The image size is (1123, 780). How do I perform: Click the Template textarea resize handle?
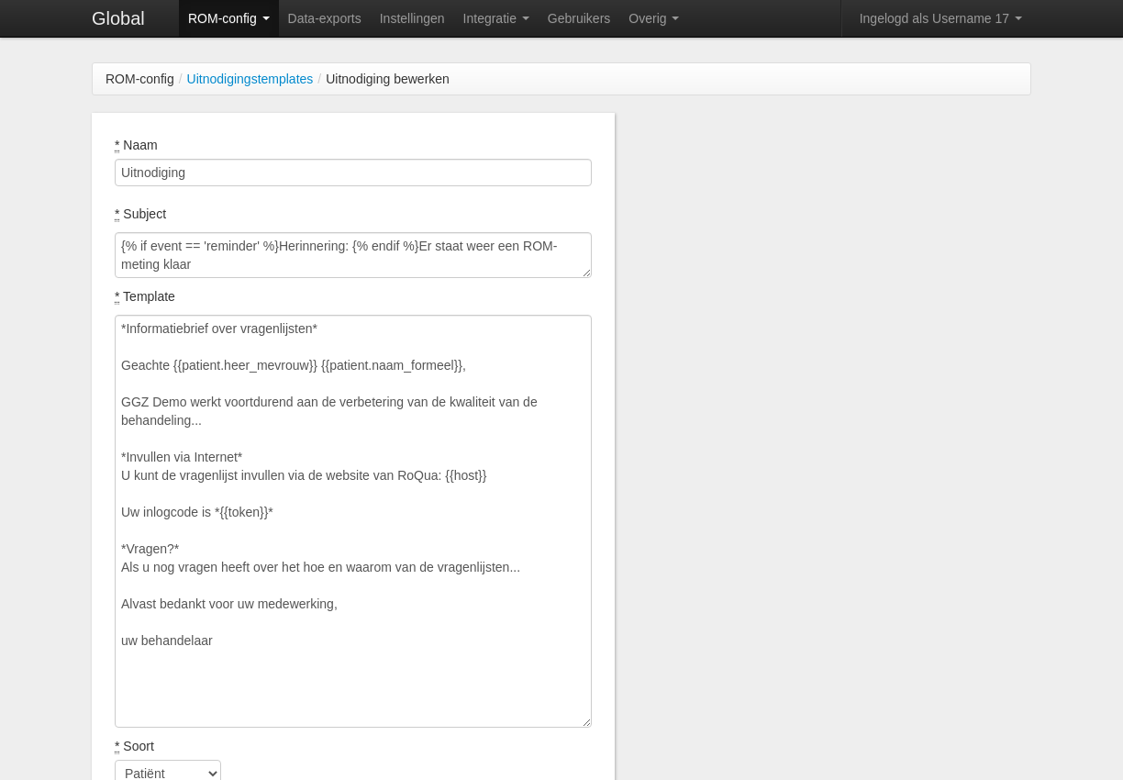[586, 722]
